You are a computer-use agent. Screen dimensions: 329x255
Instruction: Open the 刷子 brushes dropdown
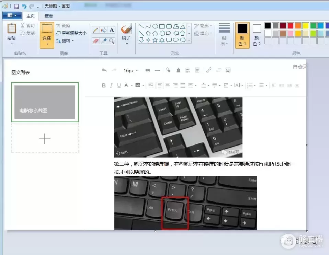pos(126,44)
